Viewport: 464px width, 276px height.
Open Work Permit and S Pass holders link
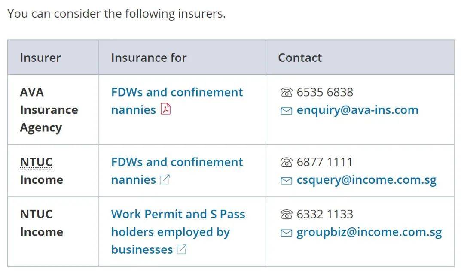pyautogui.click(x=178, y=214)
